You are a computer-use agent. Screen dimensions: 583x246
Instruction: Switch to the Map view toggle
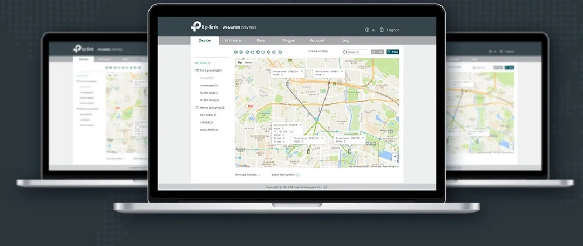click(x=392, y=52)
